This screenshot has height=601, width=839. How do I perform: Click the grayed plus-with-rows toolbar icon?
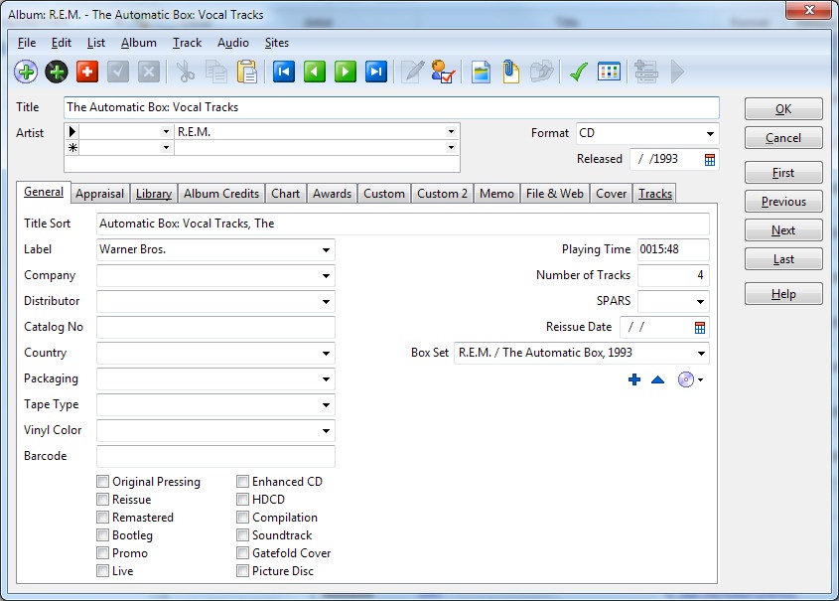[x=645, y=72]
